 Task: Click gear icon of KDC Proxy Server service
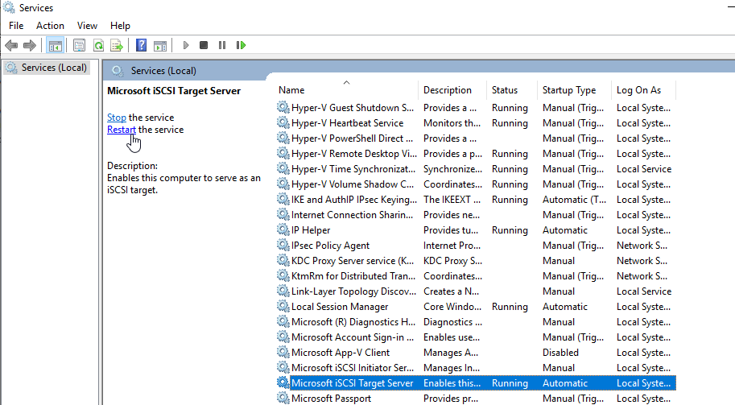(x=283, y=260)
